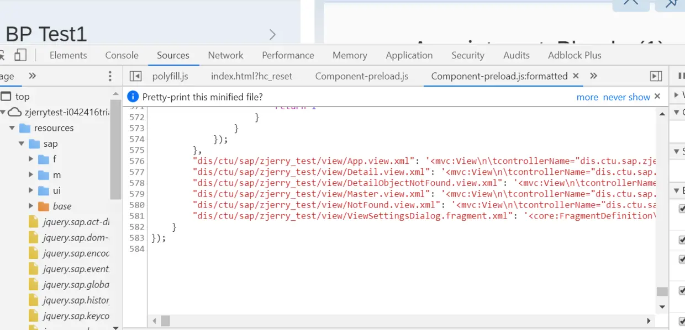The image size is (685, 330).
Task: Hide the debugger sidebar pane
Action: (656, 76)
